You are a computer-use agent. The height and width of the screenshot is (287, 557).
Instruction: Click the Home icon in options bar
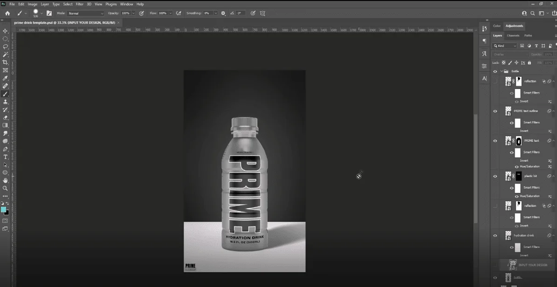point(7,13)
